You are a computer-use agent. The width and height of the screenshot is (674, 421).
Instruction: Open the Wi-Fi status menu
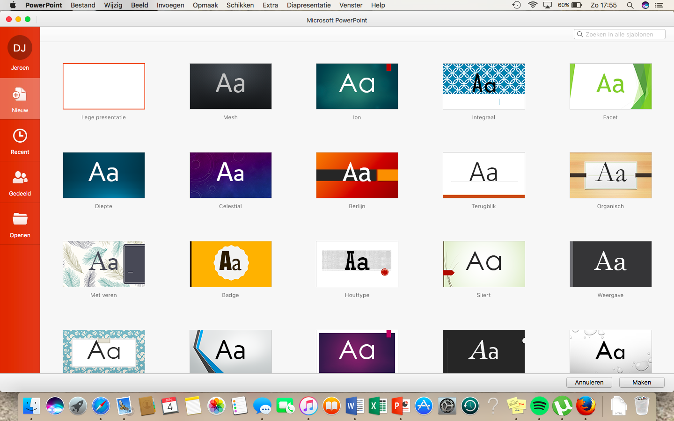coord(533,5)
